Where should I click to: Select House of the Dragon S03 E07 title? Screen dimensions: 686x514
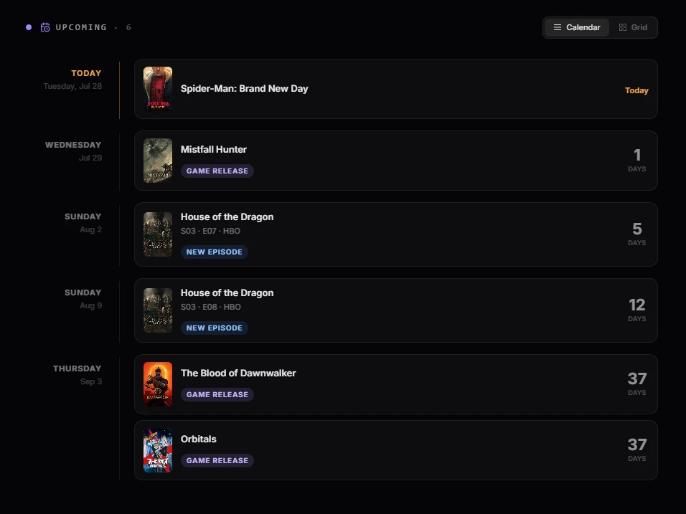227,217
